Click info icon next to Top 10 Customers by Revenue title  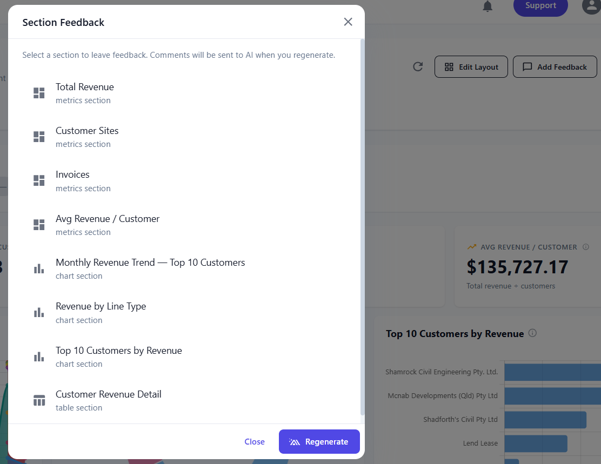tap(532, 333)
